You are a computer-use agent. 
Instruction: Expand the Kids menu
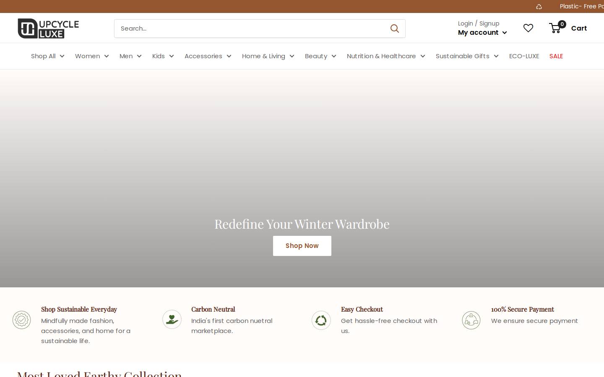click(x=163, y=56)
